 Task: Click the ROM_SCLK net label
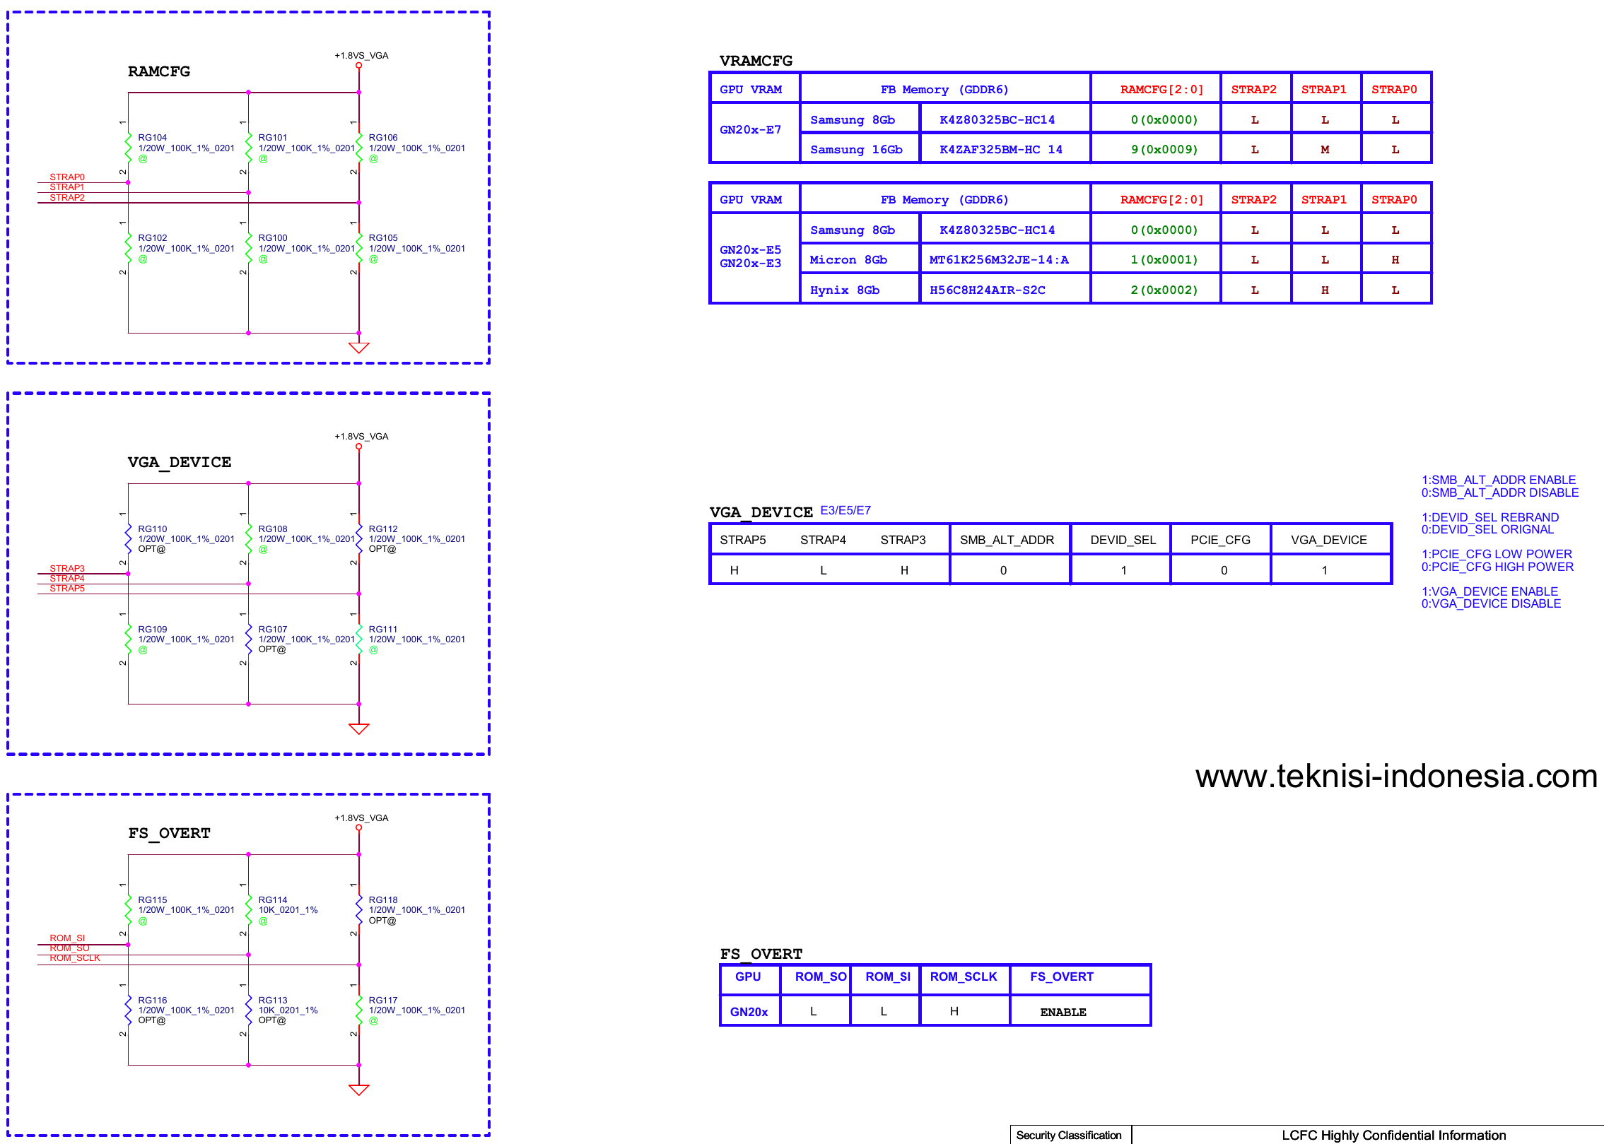click(75, 958)
